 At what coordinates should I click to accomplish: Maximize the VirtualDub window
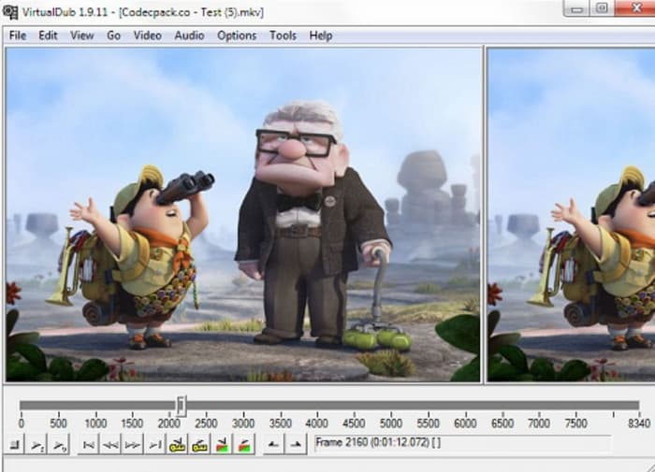(x=602, y=8)
